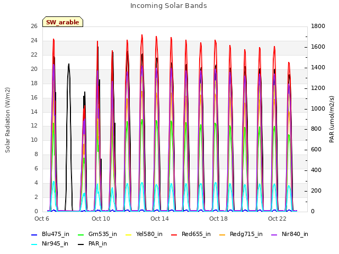Click the Oct 14 x-axis label
Viewport: 339px width, 254px height.
pos(159,219)
